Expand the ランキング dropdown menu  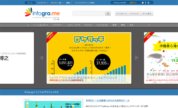click(x=42, y=3)
